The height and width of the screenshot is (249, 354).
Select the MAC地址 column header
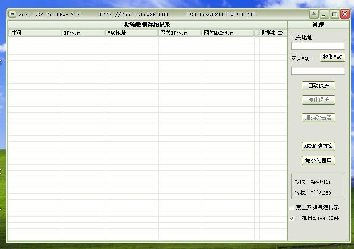132,33
